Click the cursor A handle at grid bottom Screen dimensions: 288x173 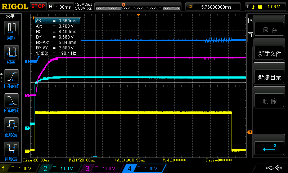(x=95, y=156)
